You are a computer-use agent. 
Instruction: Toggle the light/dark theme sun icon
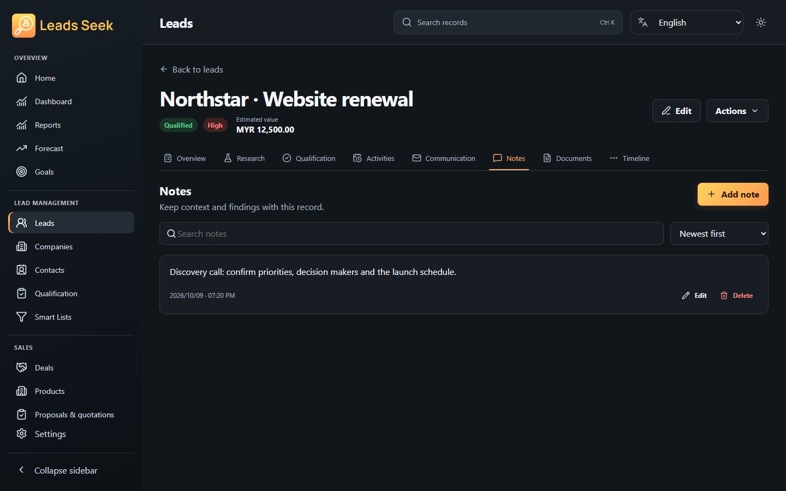761,22
